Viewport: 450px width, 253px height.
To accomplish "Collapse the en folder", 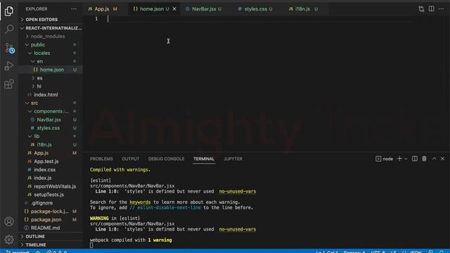I will 51,61.
